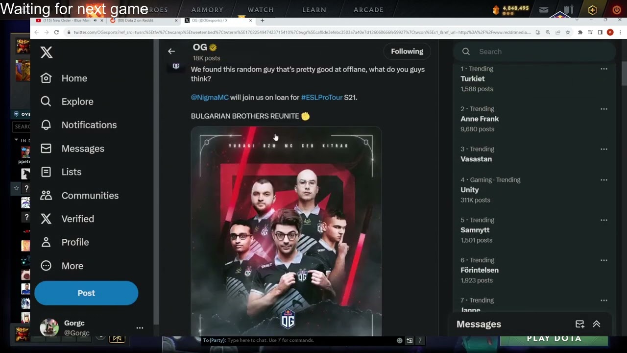
Task: Open Messages in the left sidebar
Action: pyautogui.click(x=72, y=149)
